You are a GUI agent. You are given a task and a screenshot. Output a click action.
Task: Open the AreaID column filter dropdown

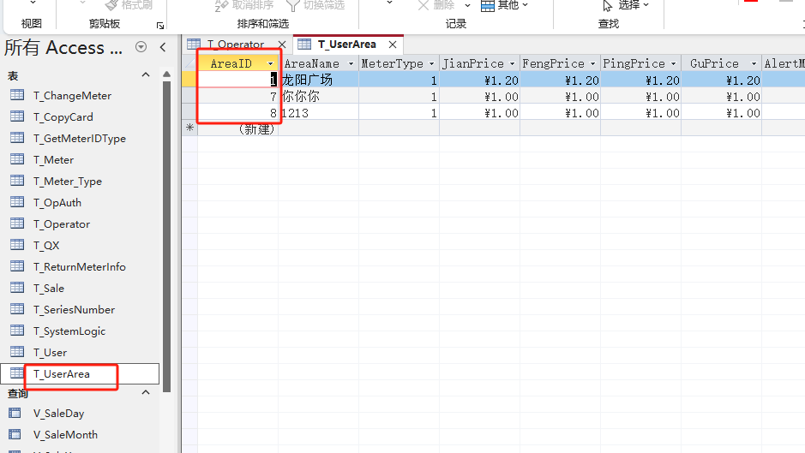pyautogui.click(x=271, y=64)
